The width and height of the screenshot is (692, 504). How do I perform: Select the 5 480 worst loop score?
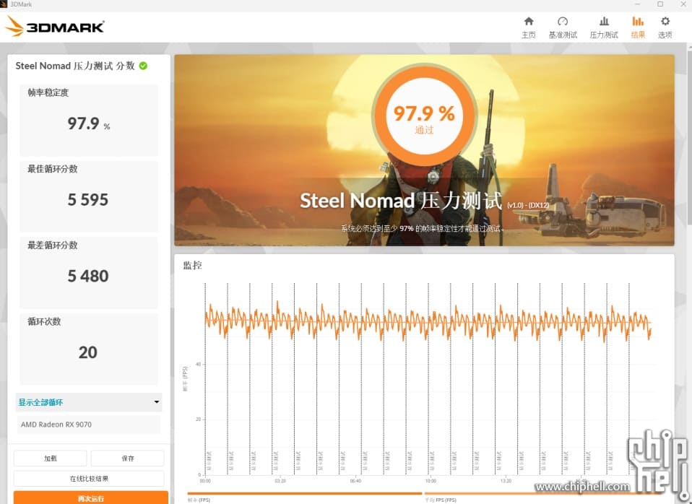pos(88,277)
